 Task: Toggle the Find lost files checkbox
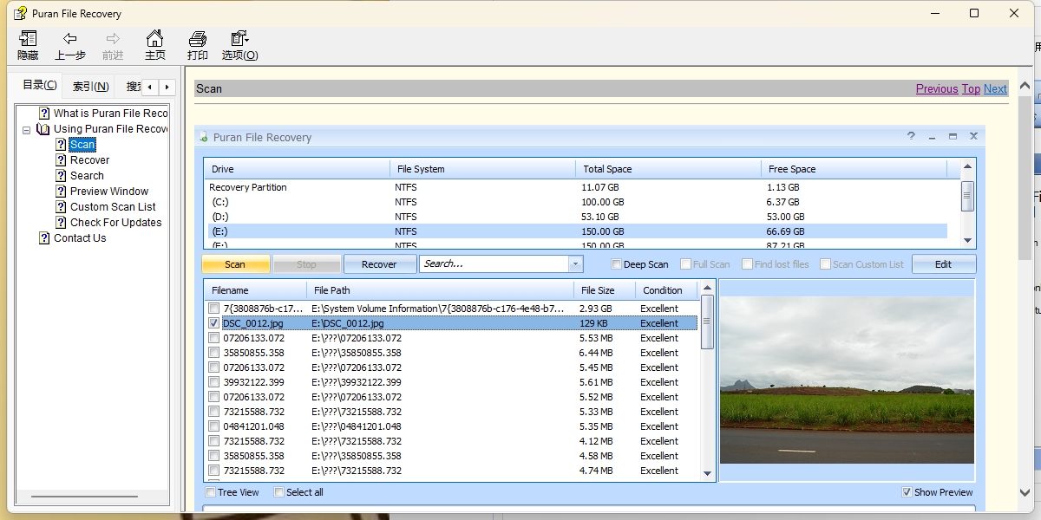pos(747,264)
